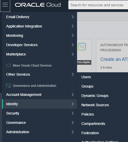Open Network Sources in the submenu

point(95,105)
